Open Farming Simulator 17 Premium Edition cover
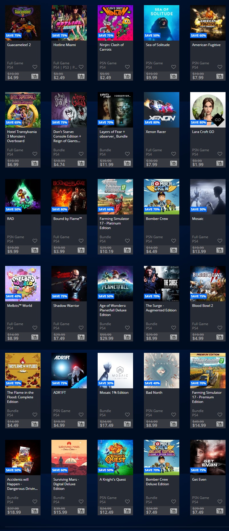The height and width of the screenshot is (531, 229). click(208, 371)
